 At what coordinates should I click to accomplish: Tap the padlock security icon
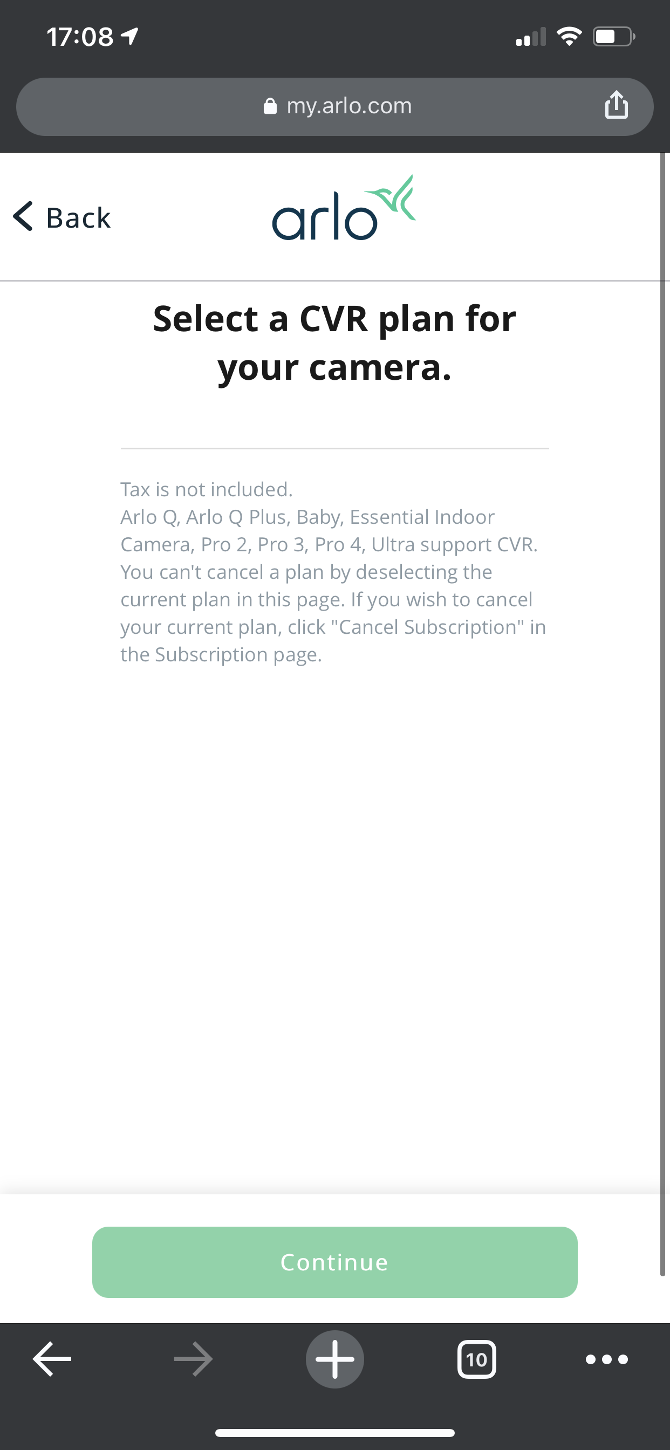270,106
